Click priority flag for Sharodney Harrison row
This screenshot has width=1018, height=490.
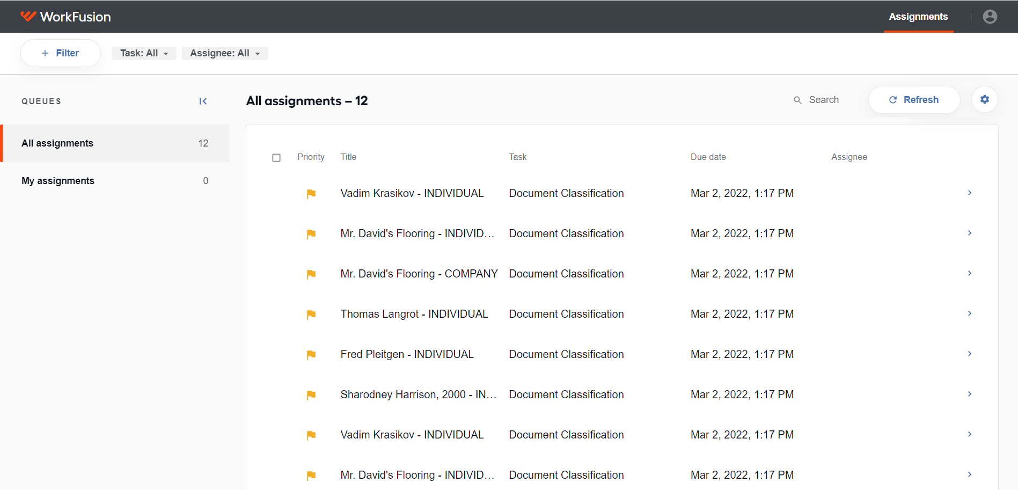pyautogui.click(x=311, y=395)
